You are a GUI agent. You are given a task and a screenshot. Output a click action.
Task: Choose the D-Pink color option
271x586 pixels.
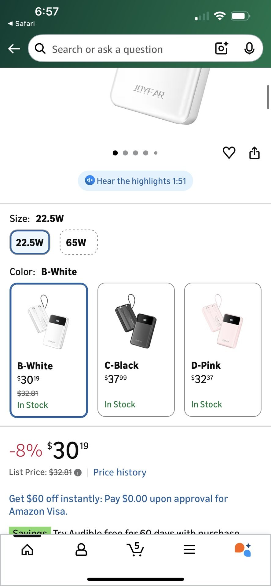point(223,349)
